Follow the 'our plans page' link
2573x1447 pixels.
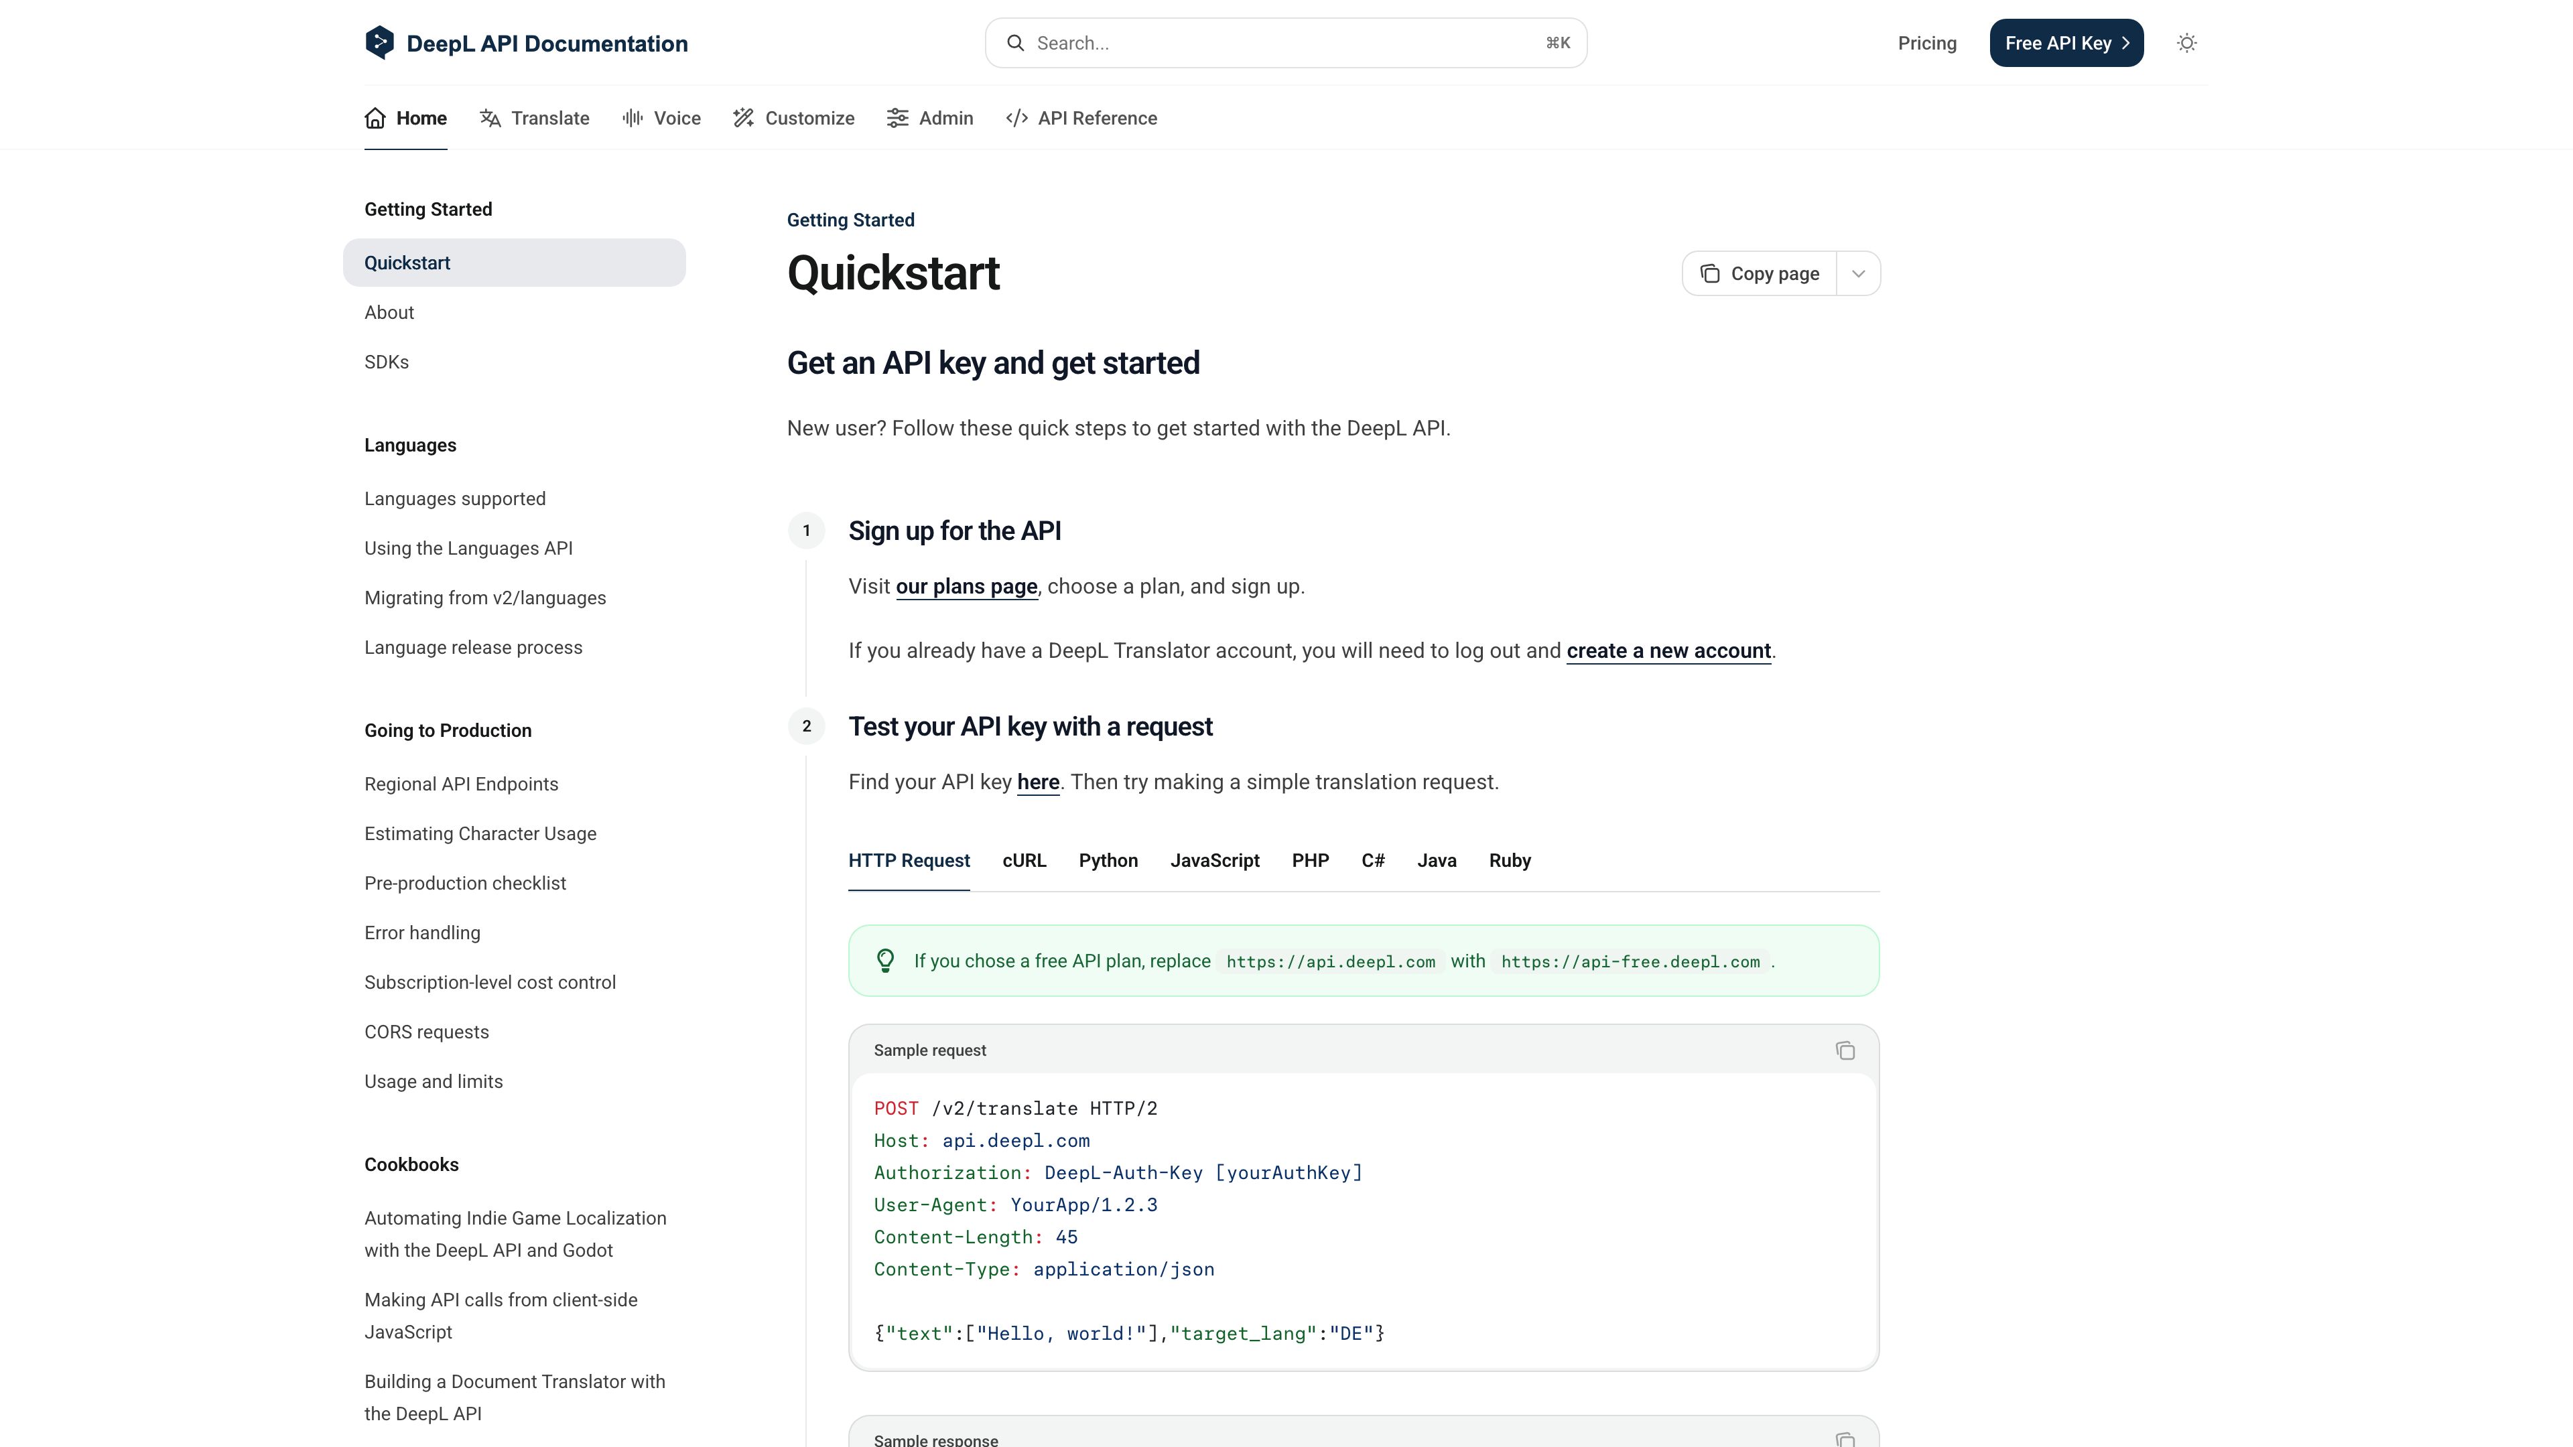point(967,586)
